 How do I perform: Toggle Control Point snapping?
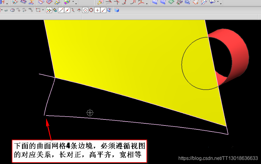click(x=73, y=10)
